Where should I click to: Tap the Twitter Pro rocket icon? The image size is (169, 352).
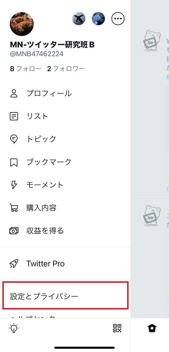pyautogui.click(x=14, y=264)
